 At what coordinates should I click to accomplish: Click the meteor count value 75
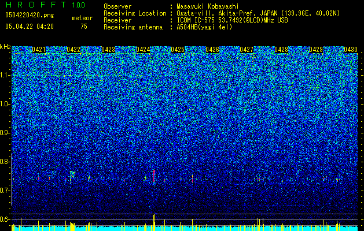point(84,27)
